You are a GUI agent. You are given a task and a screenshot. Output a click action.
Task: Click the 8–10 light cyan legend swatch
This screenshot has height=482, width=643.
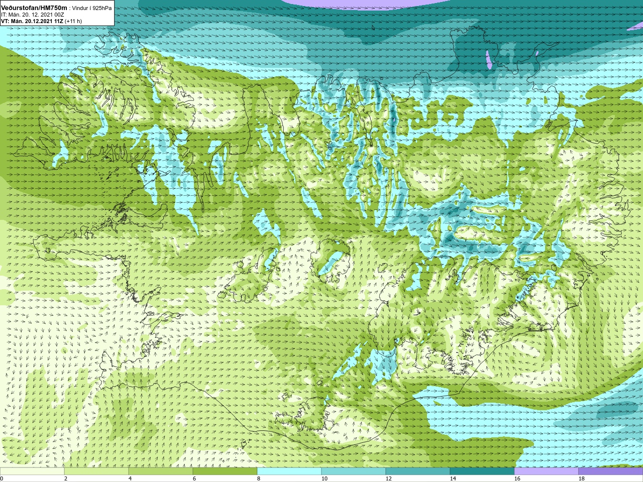pyautogui.click(x=289, y=472)
